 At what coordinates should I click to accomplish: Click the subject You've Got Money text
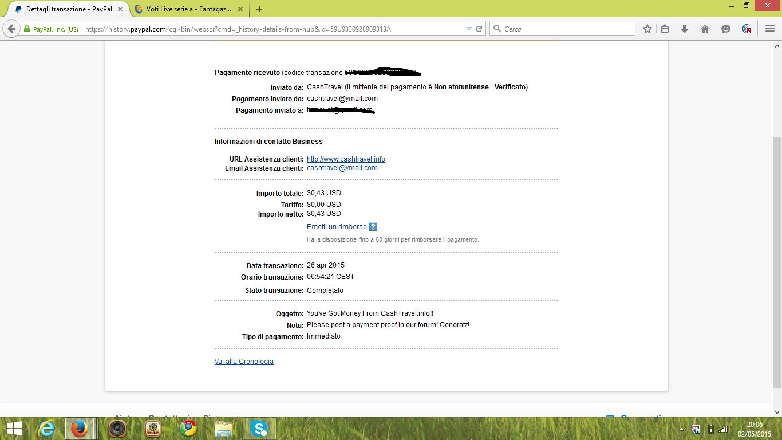coord(370,313)
